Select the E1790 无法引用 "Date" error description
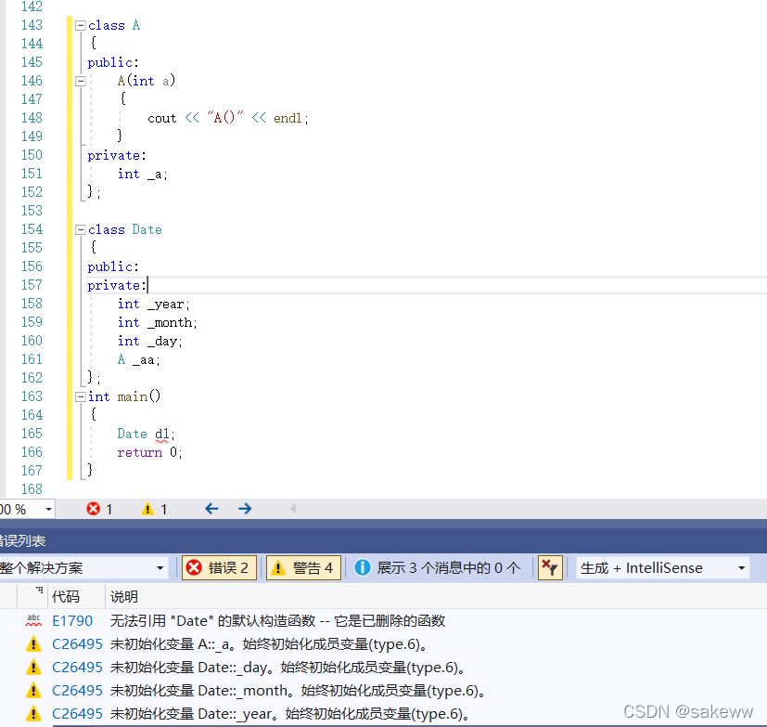The width and height of the screenshot is (767, 727). pos(277,621)
